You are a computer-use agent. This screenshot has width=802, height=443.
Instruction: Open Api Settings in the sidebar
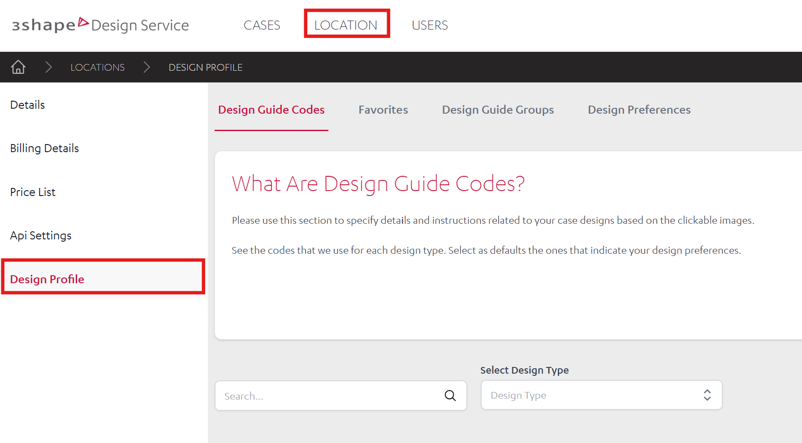click(41, 236)
